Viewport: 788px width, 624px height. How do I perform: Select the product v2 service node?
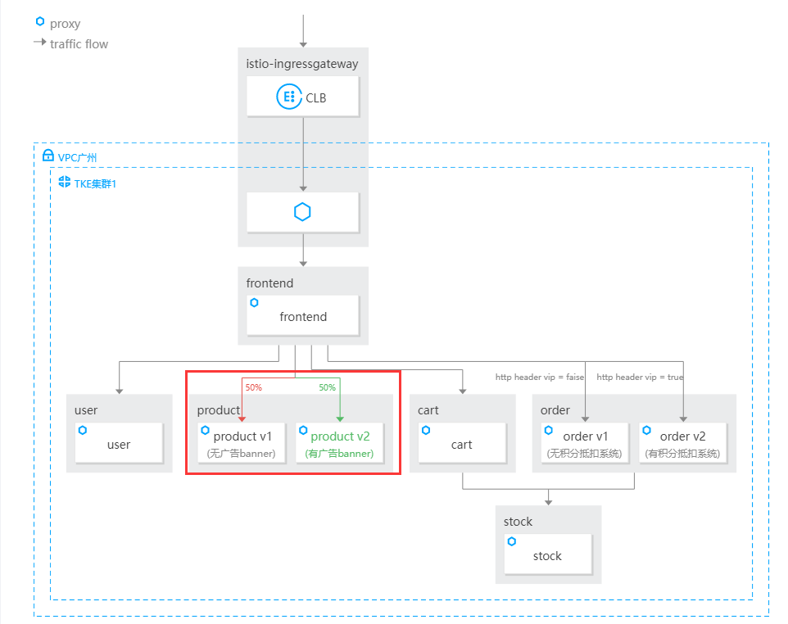pyautogui.click(x=340, y=443)
